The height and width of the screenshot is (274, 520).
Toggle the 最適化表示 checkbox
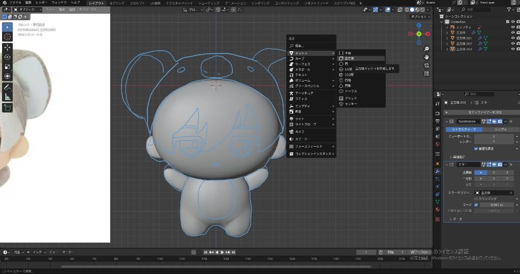coord(476,149)
